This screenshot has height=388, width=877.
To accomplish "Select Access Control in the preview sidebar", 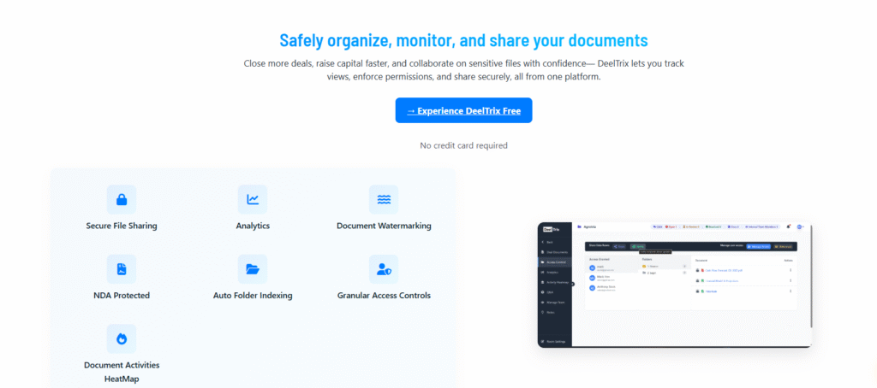I will (x=558, y=262).
